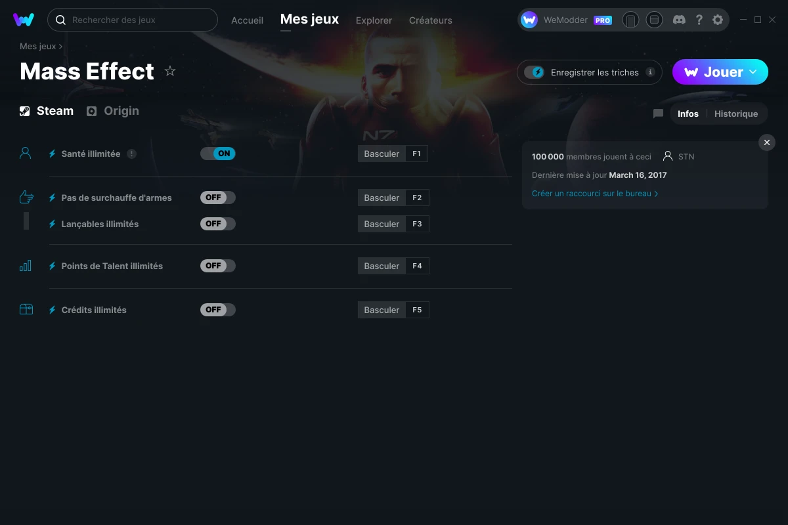Image resolution: width=788 pixels, height=525 pixels.
Task: Click the search magnifier icon
Action: [x=60, y=20]
